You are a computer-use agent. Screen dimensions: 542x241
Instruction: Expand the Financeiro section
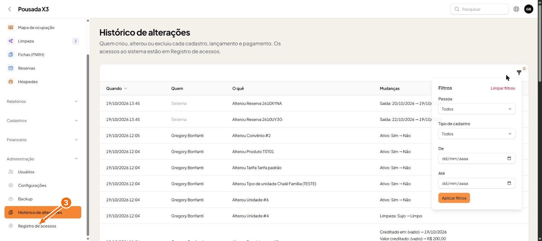coord(43,140)
